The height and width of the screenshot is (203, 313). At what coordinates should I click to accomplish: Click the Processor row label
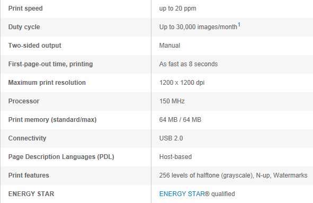click(24, 101)
